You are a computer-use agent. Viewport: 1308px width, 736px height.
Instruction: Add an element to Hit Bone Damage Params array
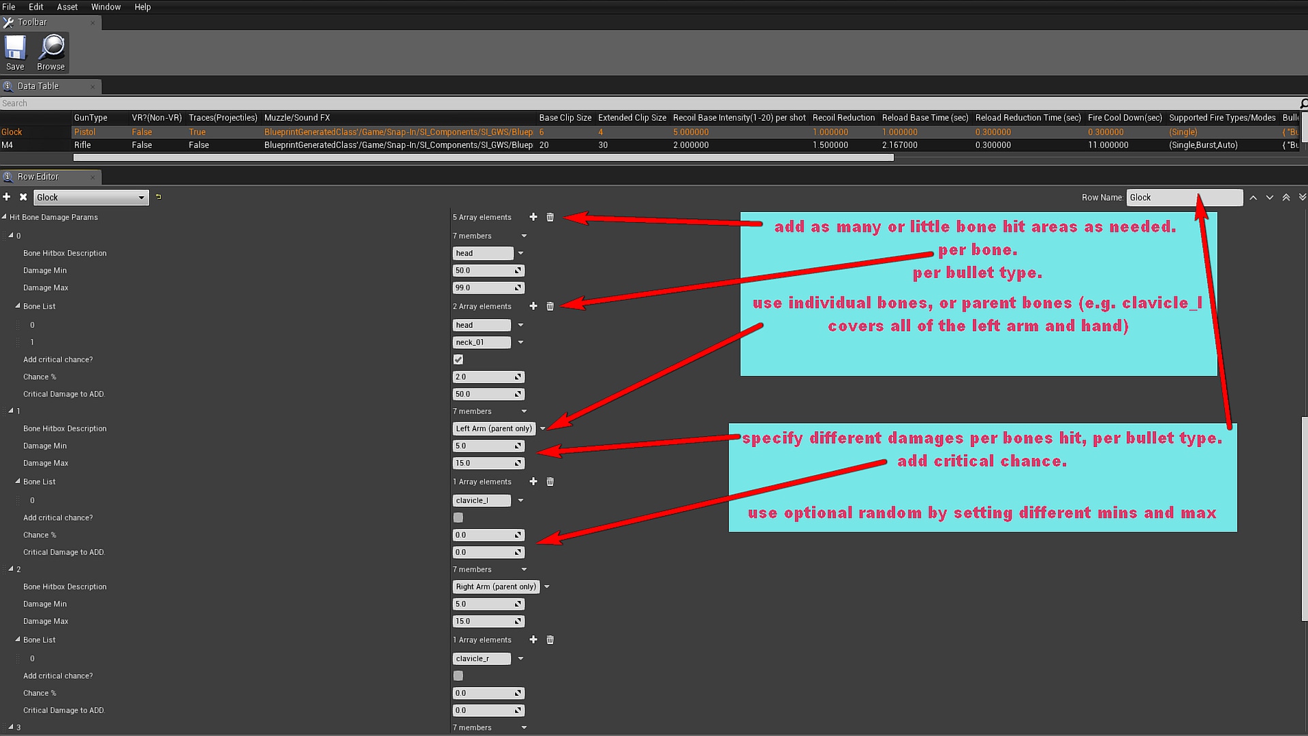[533, 217]
